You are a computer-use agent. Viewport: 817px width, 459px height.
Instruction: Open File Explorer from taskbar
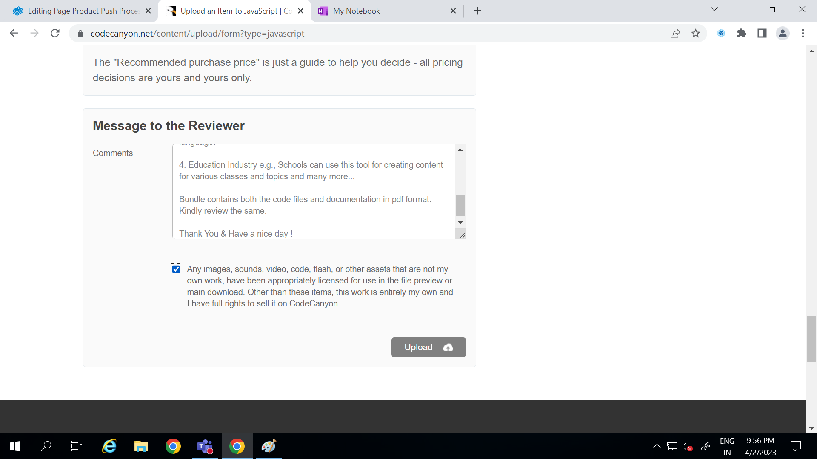(x=141, y=446)
